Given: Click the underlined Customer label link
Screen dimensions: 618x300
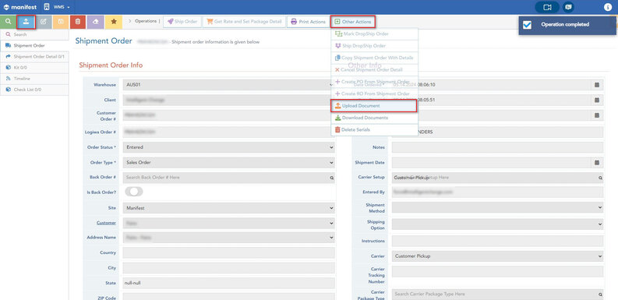Looking at the screenshot, I should coord(107,223).
